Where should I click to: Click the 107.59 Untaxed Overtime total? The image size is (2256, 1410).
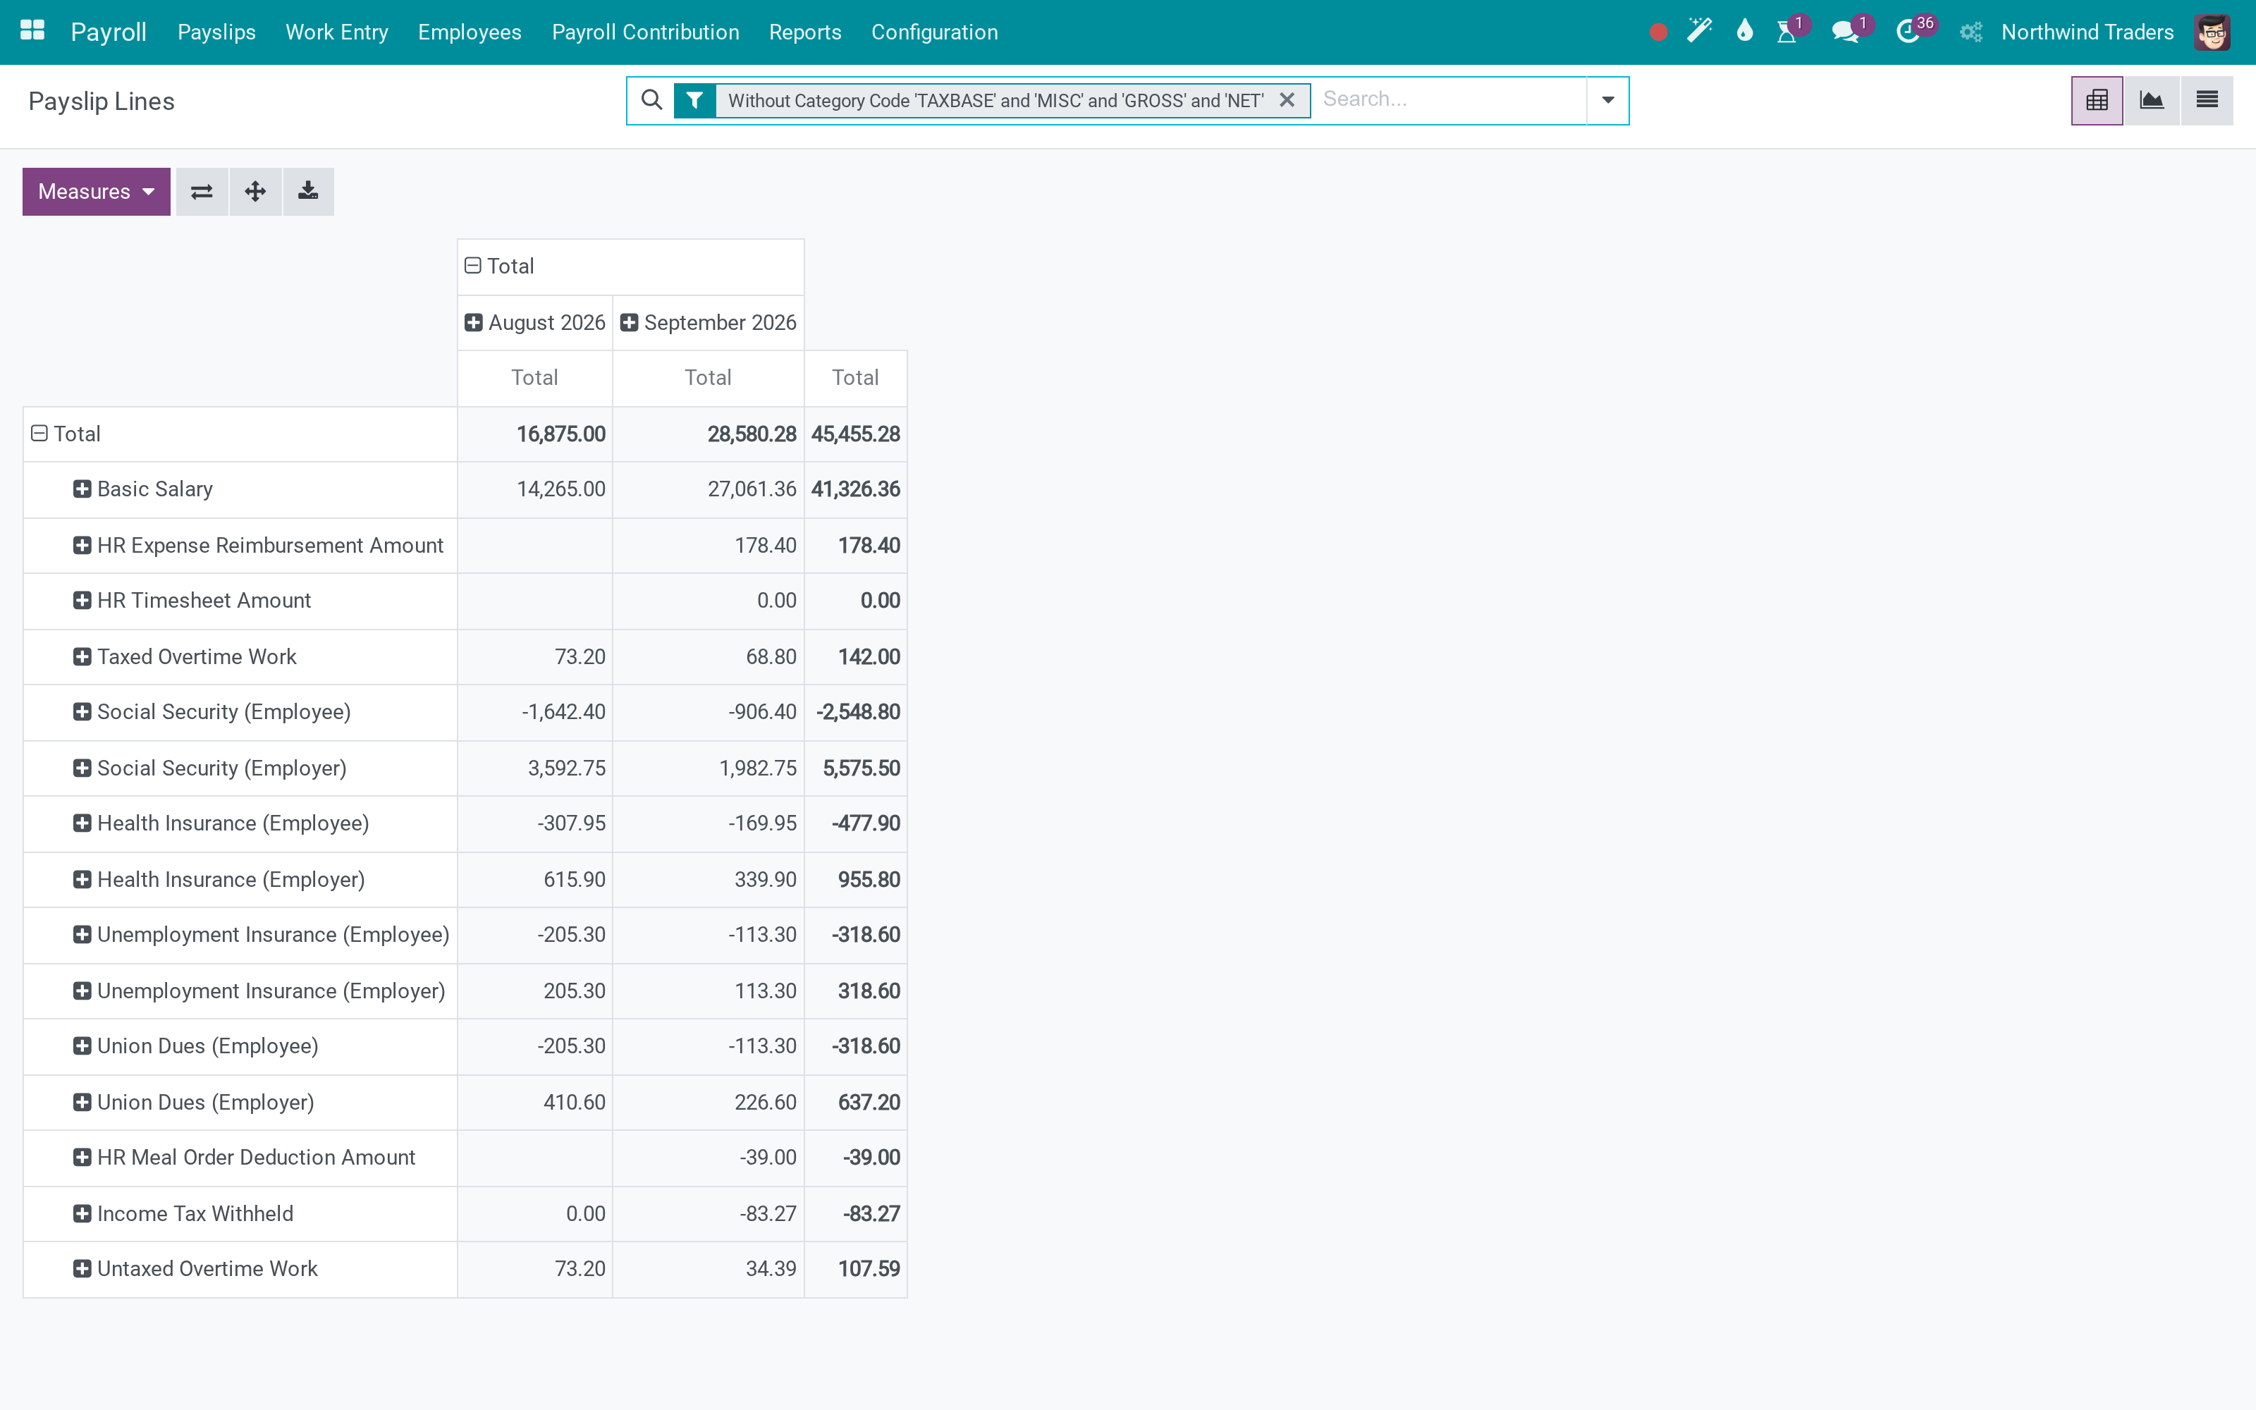855,1268
